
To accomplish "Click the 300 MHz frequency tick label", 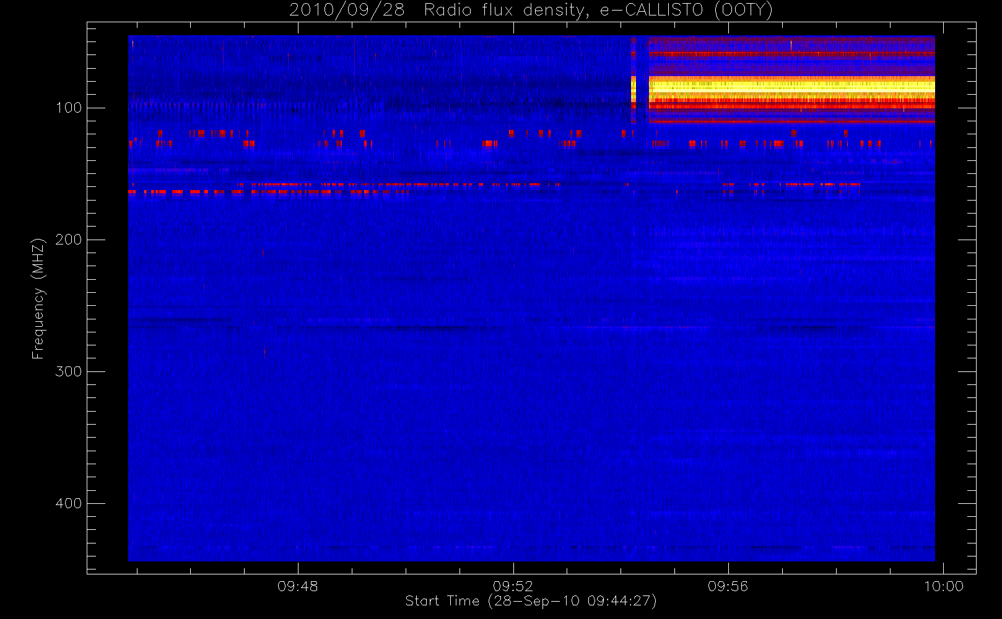I will point(69,371).
